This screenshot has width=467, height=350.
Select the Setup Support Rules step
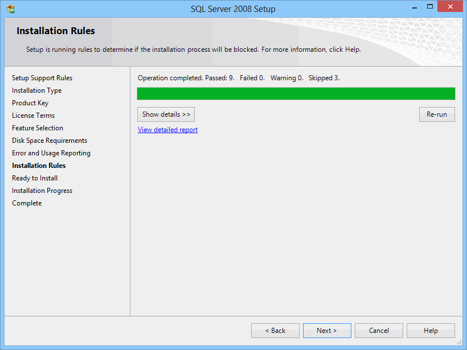[x=42, y=78]
